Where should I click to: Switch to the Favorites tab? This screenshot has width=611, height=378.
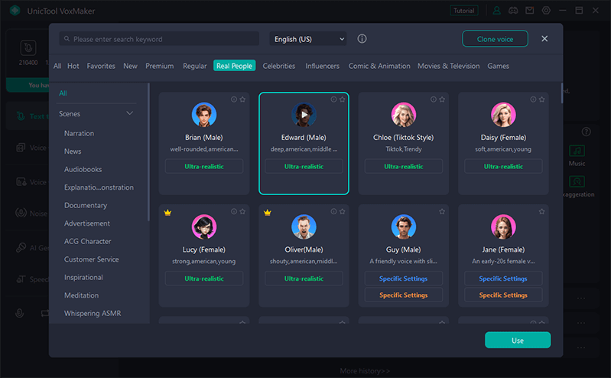101,66
